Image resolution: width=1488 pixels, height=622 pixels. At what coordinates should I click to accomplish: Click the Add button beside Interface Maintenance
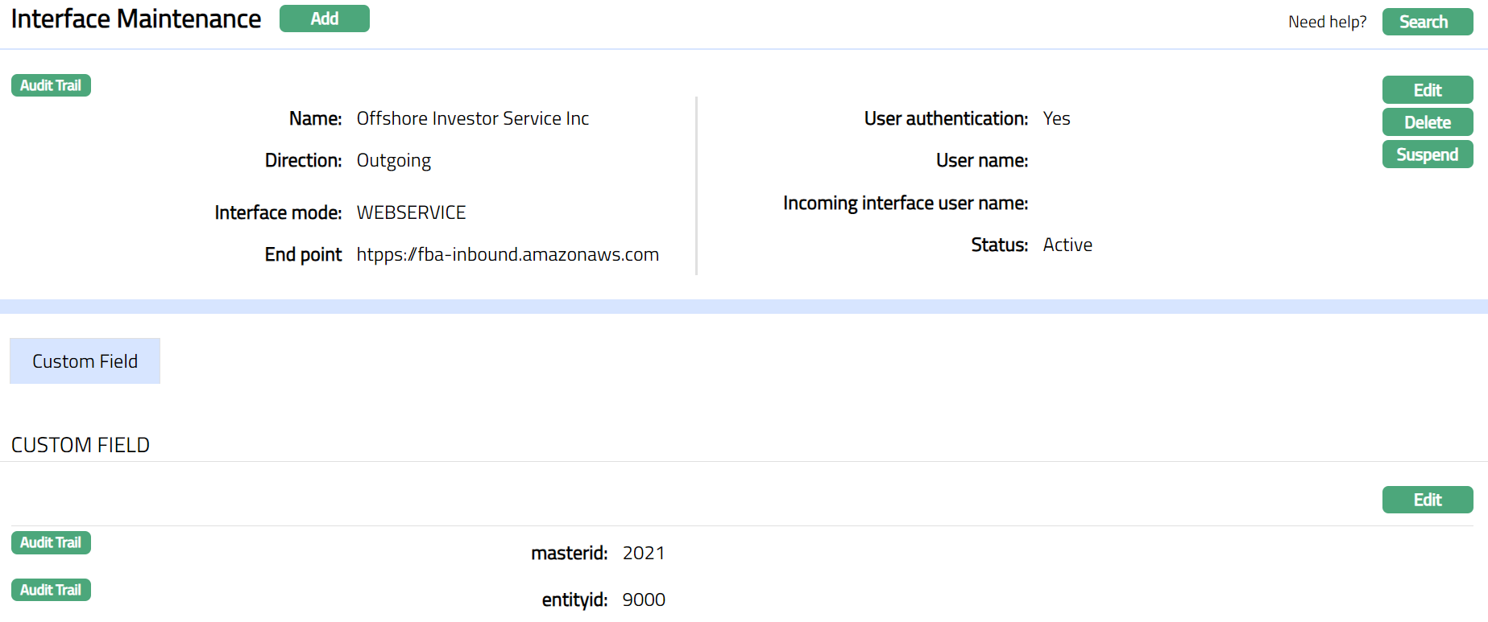coord(324,19)
